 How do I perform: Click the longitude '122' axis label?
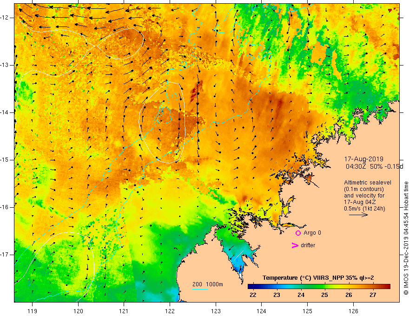click(170, 311)
